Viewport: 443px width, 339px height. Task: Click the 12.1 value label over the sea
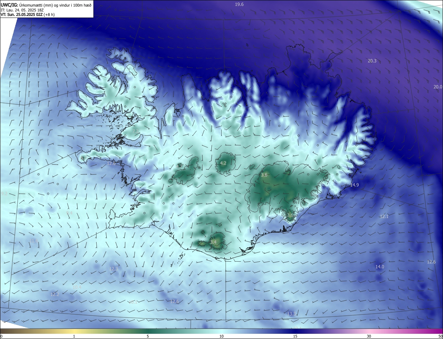384,216
